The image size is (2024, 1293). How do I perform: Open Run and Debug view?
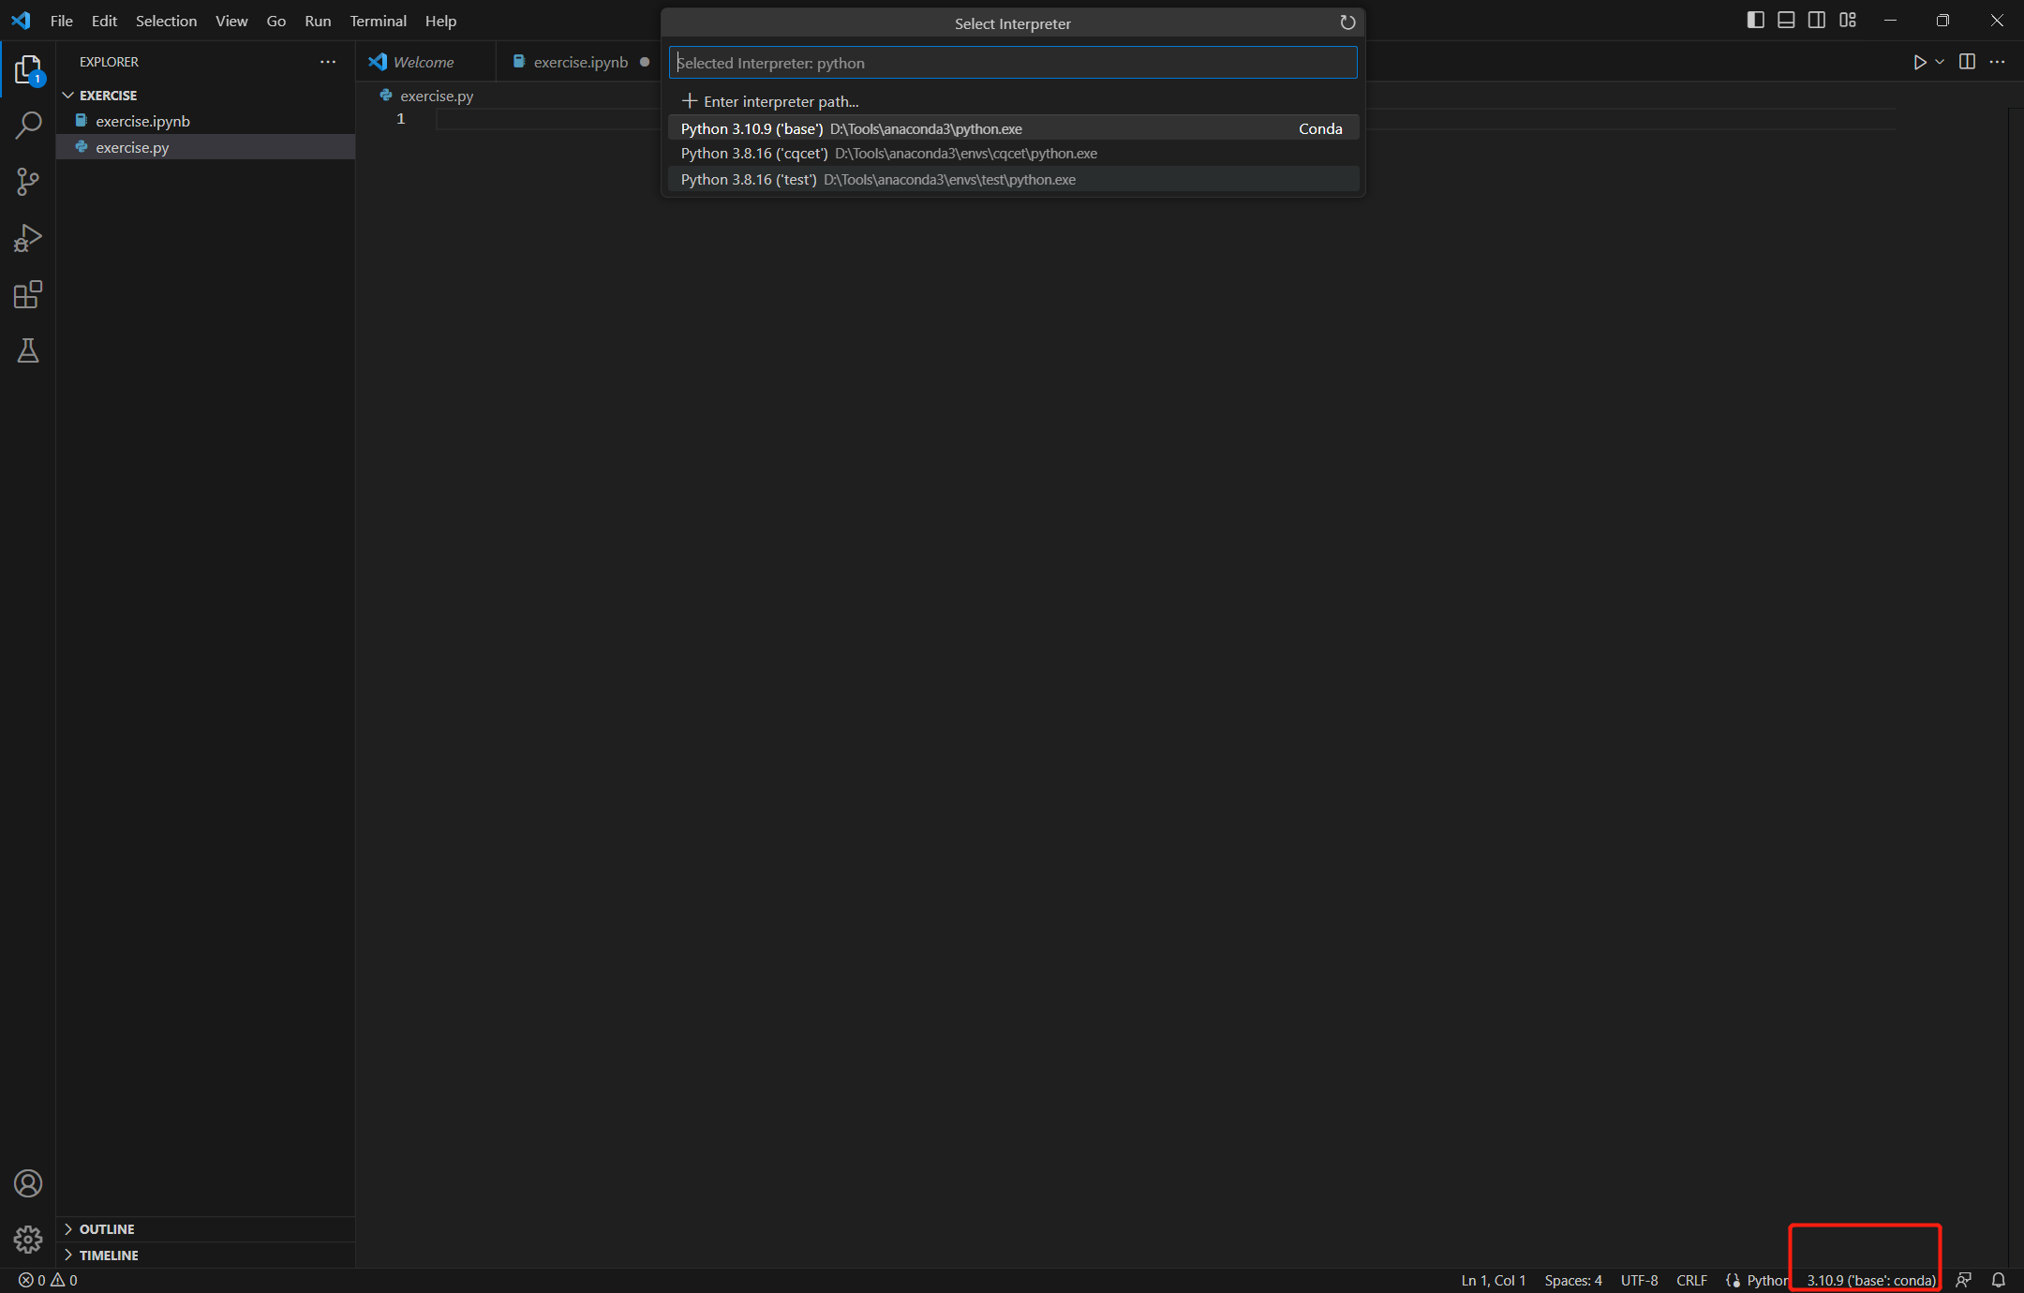[28, 238]
